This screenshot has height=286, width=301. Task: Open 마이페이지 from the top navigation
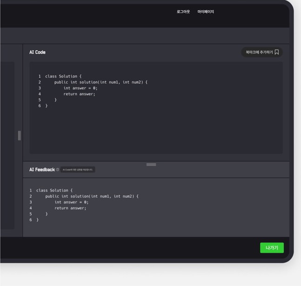(206, 12)
